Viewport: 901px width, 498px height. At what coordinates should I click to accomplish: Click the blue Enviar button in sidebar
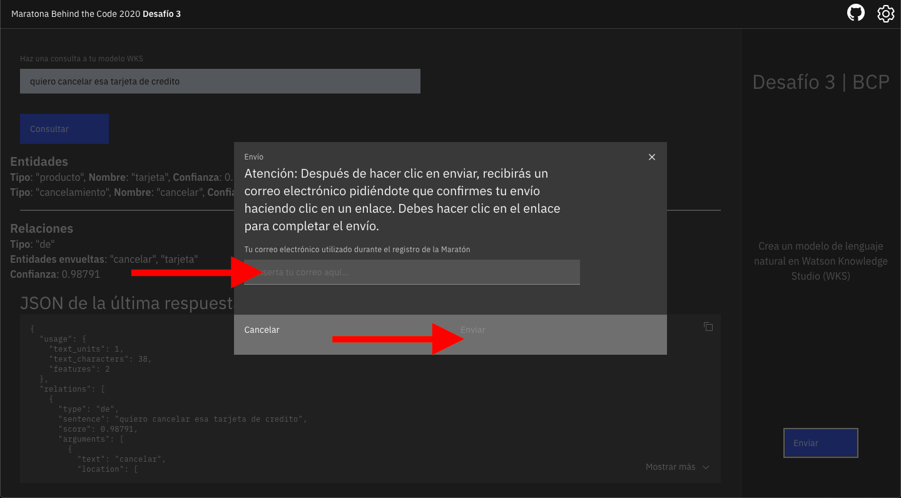821,443
